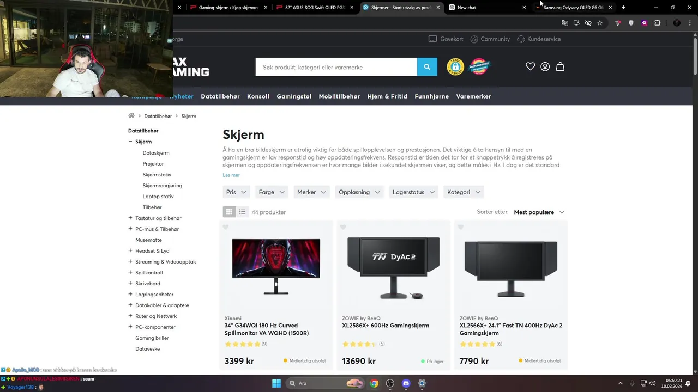This screenshot has height=392, width=698.
Task: Open the browser Extensions puzzle icon
Action: click(657, 23)
